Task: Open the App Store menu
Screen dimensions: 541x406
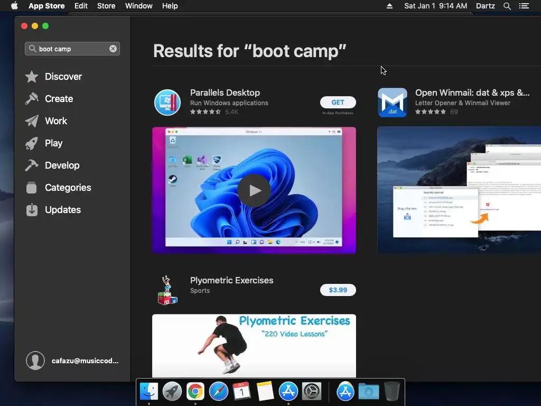Action: (46, 6)
